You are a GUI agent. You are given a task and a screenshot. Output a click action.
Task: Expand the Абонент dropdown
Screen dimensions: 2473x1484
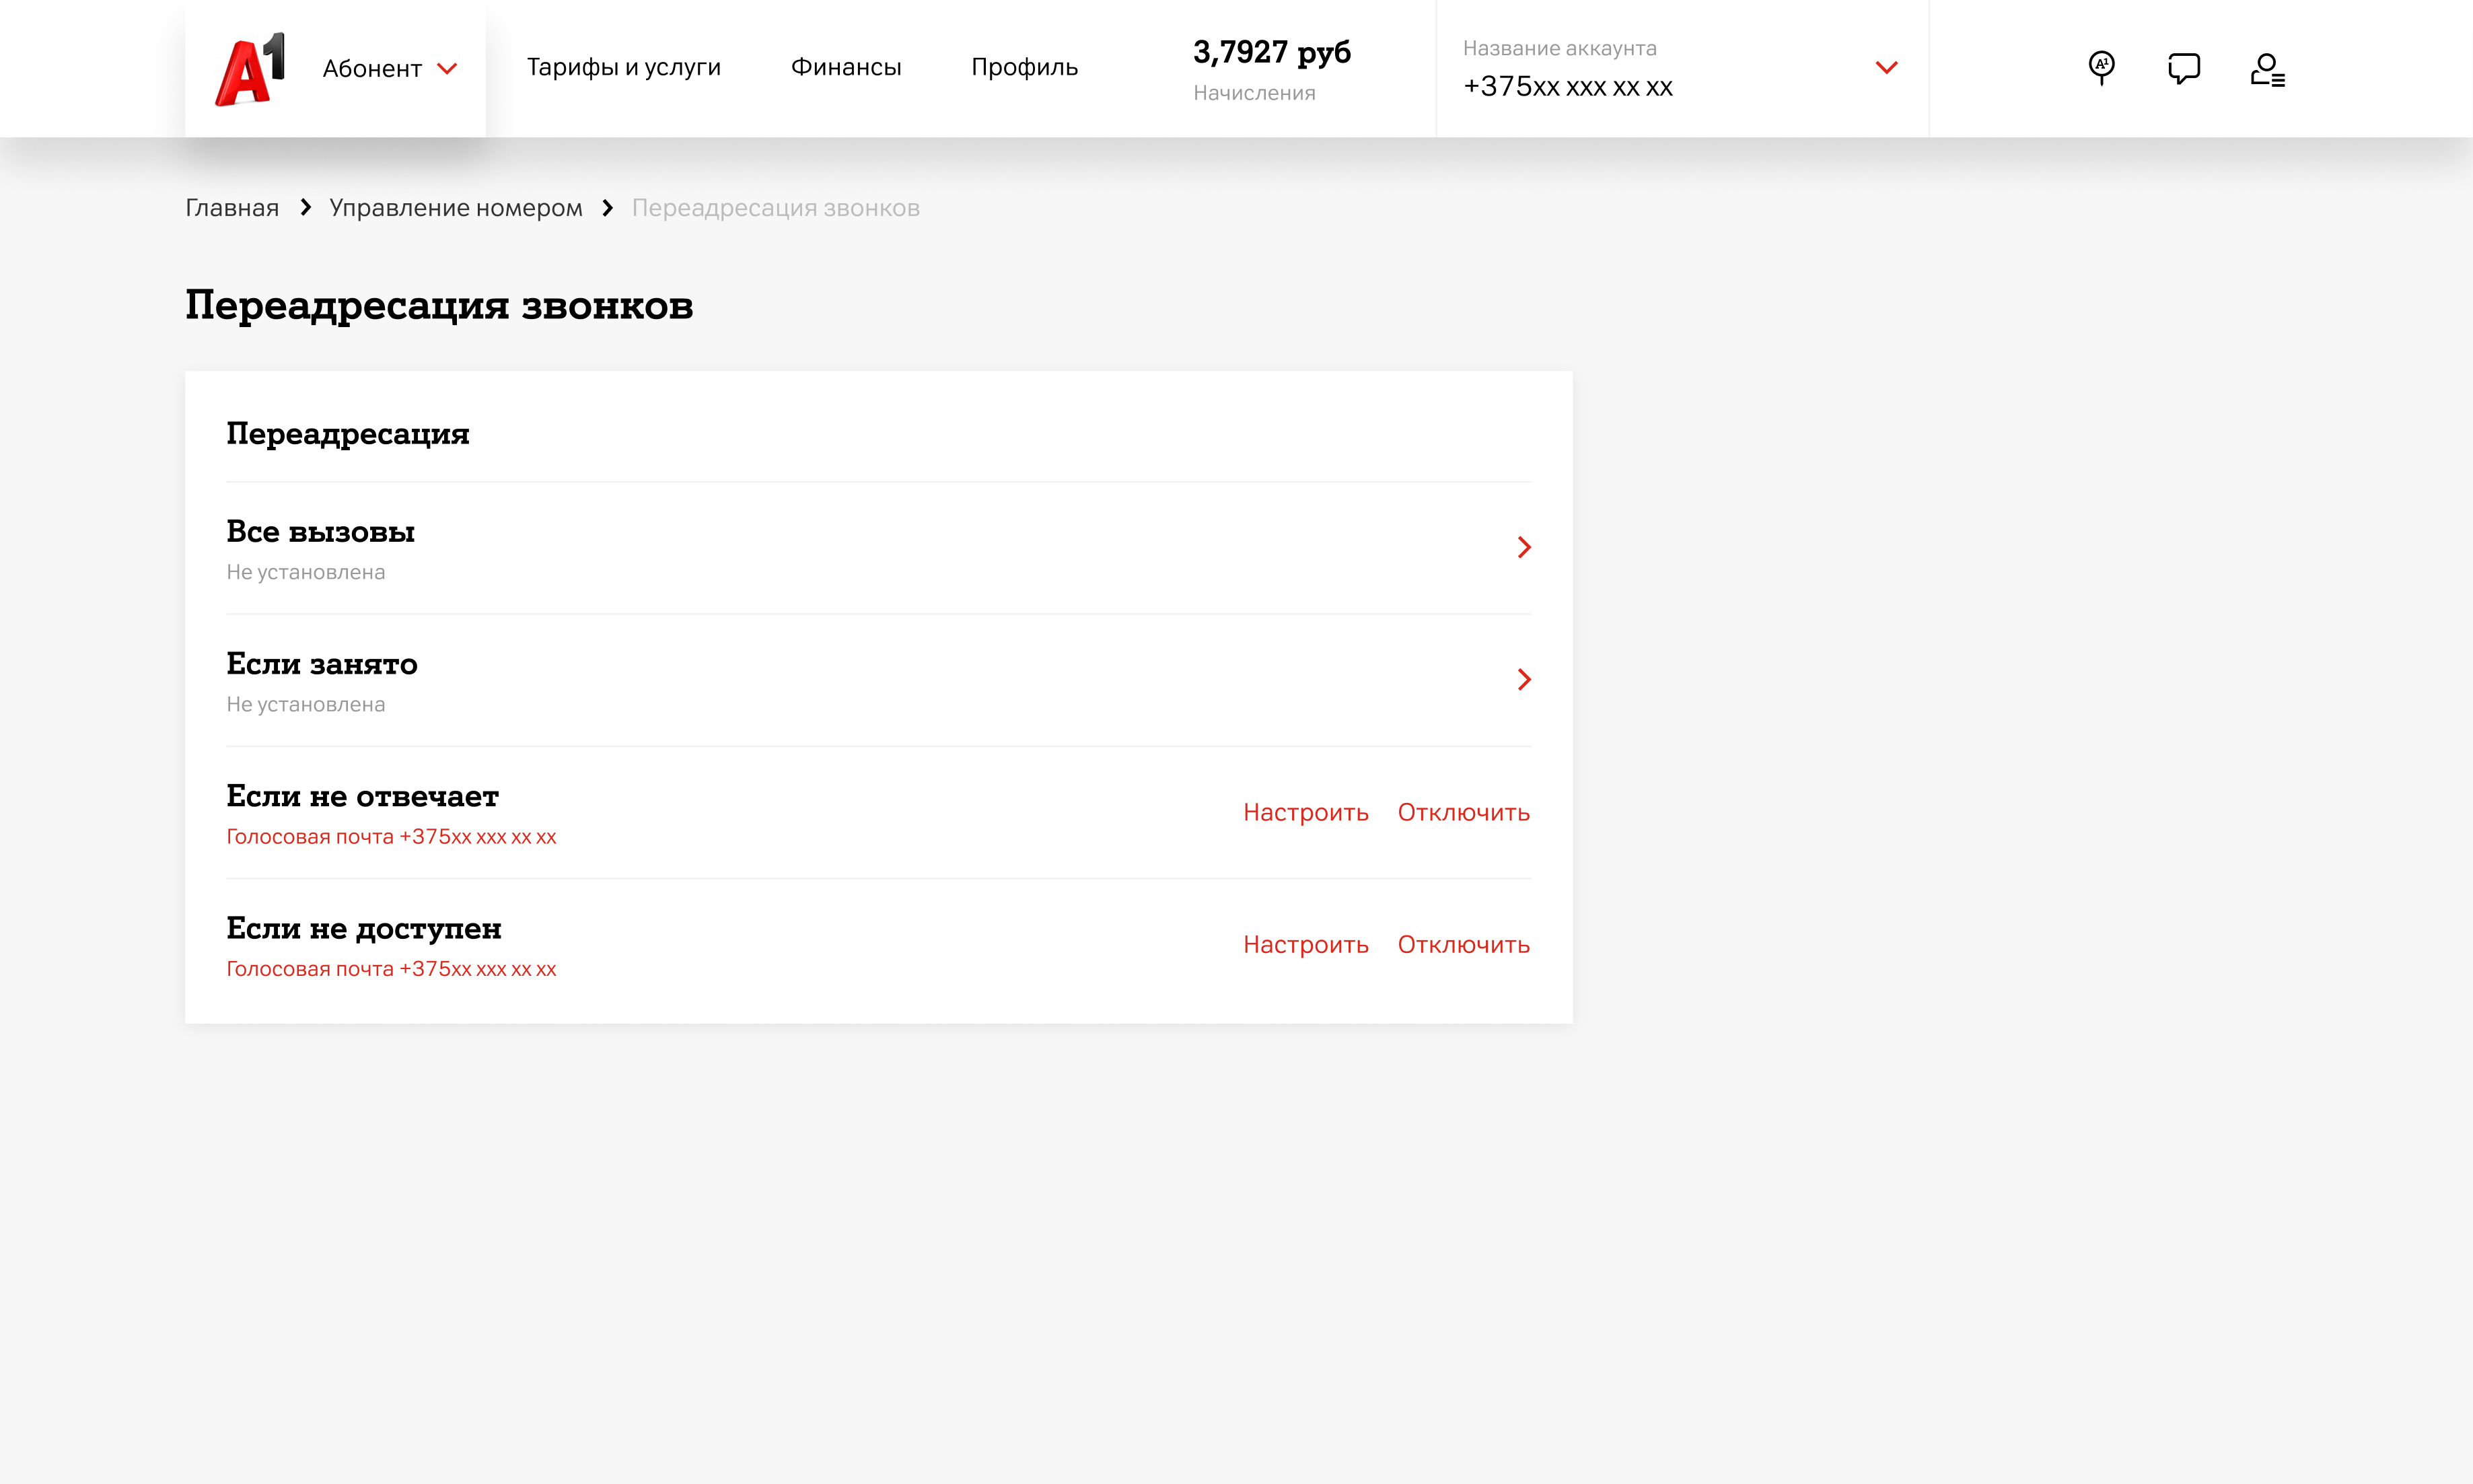point(390,69)
